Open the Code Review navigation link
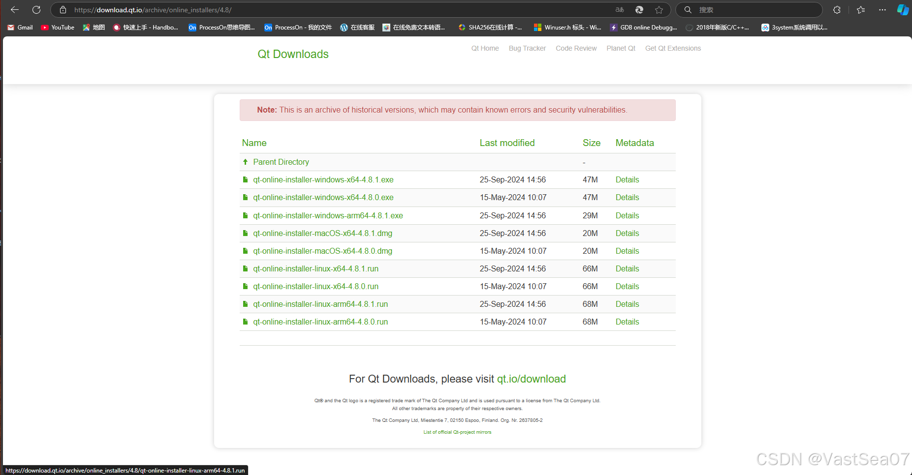The width and height of the screenshot is (912, 475). [576, 48]
